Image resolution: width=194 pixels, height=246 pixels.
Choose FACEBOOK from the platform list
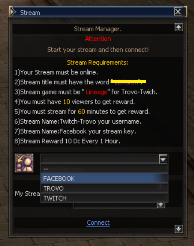pos(104,178)
